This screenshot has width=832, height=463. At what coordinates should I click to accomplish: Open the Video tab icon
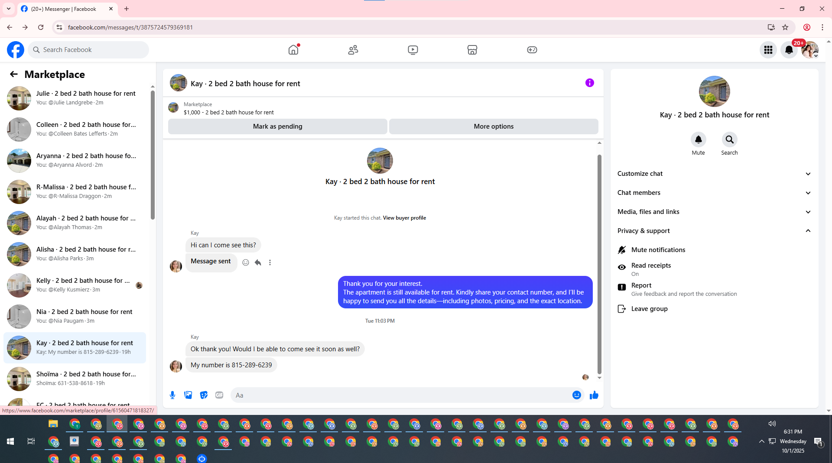(413, 50)
